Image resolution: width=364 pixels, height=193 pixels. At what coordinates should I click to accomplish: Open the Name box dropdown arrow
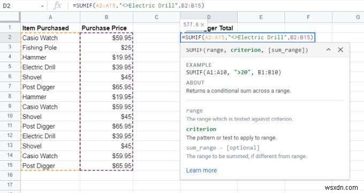pyautogui.click(x=42, y=6)
